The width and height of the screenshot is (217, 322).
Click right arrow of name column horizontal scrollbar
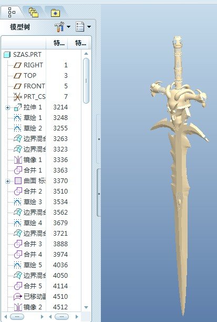42,317
